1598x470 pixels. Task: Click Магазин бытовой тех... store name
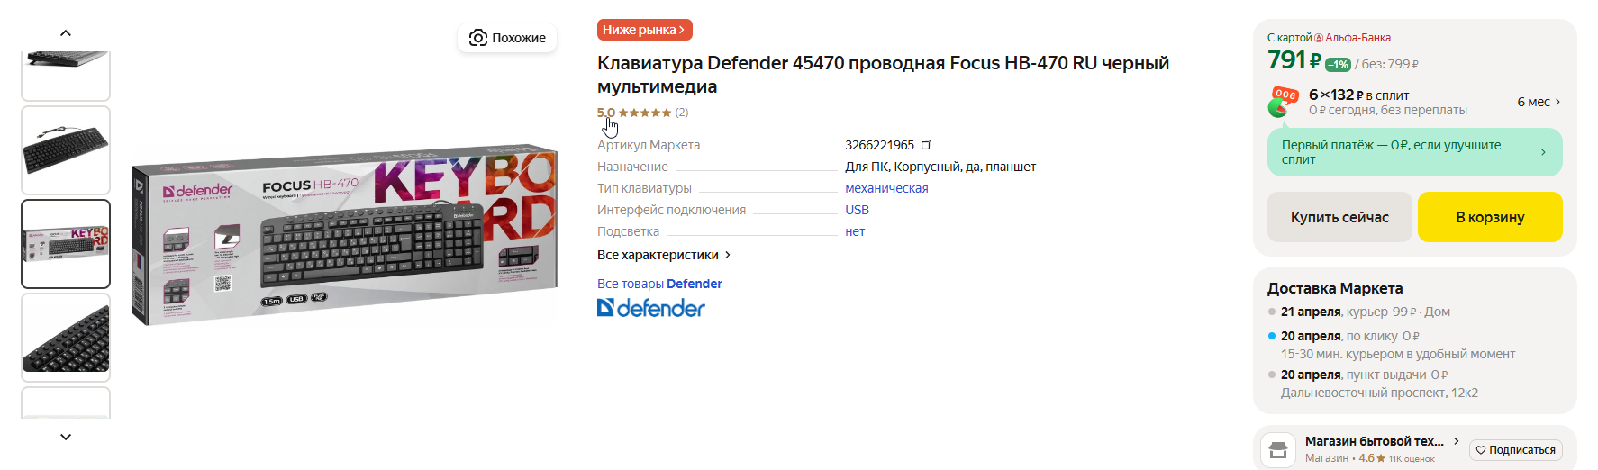[x=1375, y=441]
